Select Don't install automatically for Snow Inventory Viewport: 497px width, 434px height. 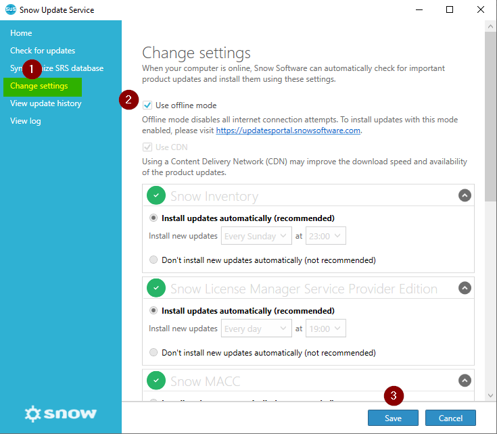(153, 260)
